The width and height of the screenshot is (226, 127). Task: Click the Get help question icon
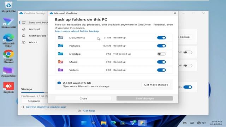click(79, 111)
